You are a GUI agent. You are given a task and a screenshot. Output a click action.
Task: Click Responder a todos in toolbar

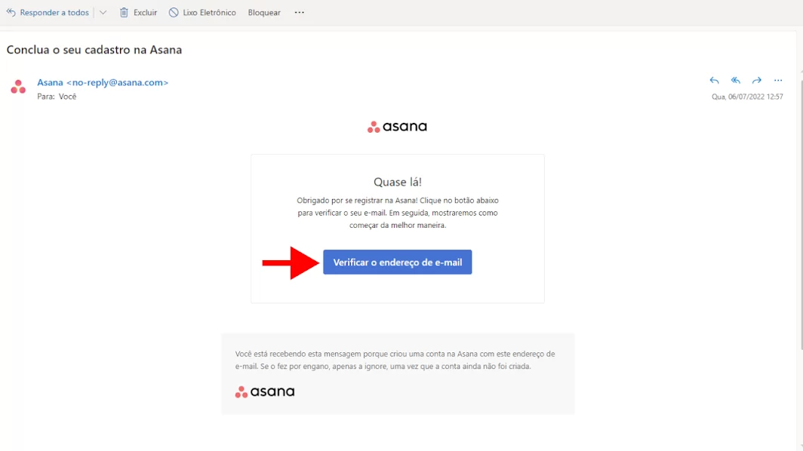coord(47,12)
